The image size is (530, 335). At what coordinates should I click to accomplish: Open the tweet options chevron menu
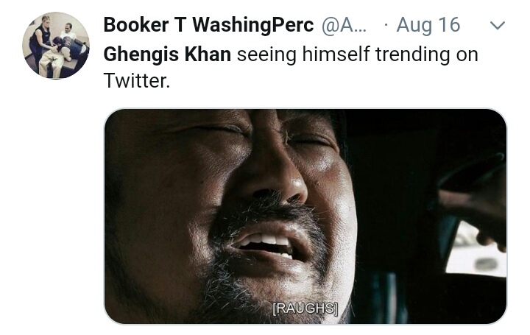[x=497, y=26]
